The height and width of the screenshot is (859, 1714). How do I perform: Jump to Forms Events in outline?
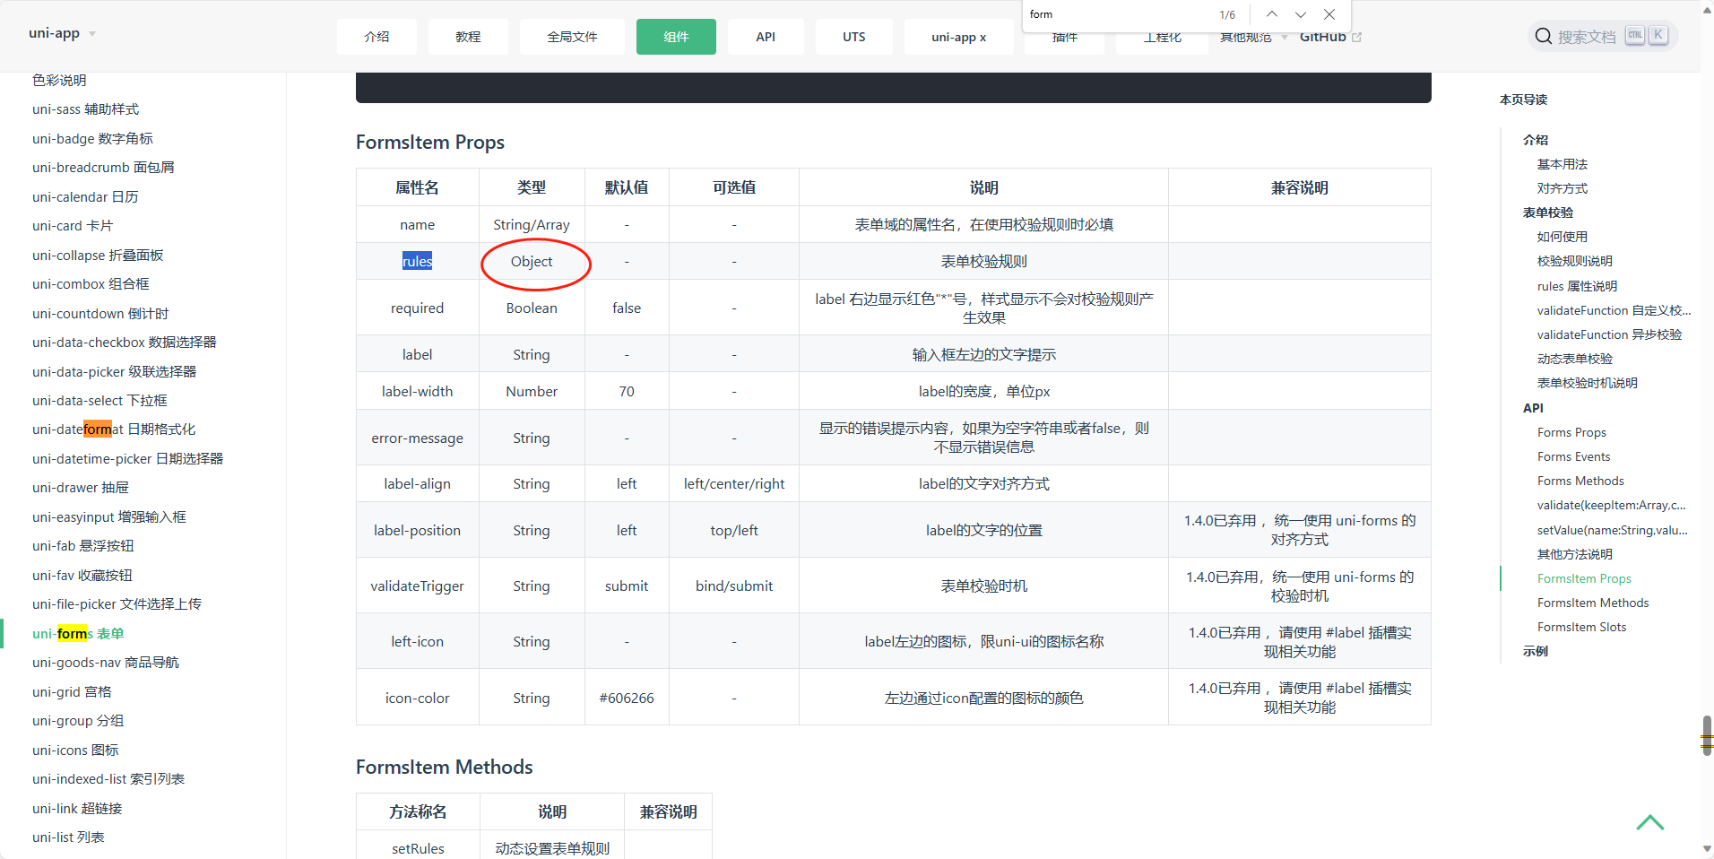coord(1573,456)
